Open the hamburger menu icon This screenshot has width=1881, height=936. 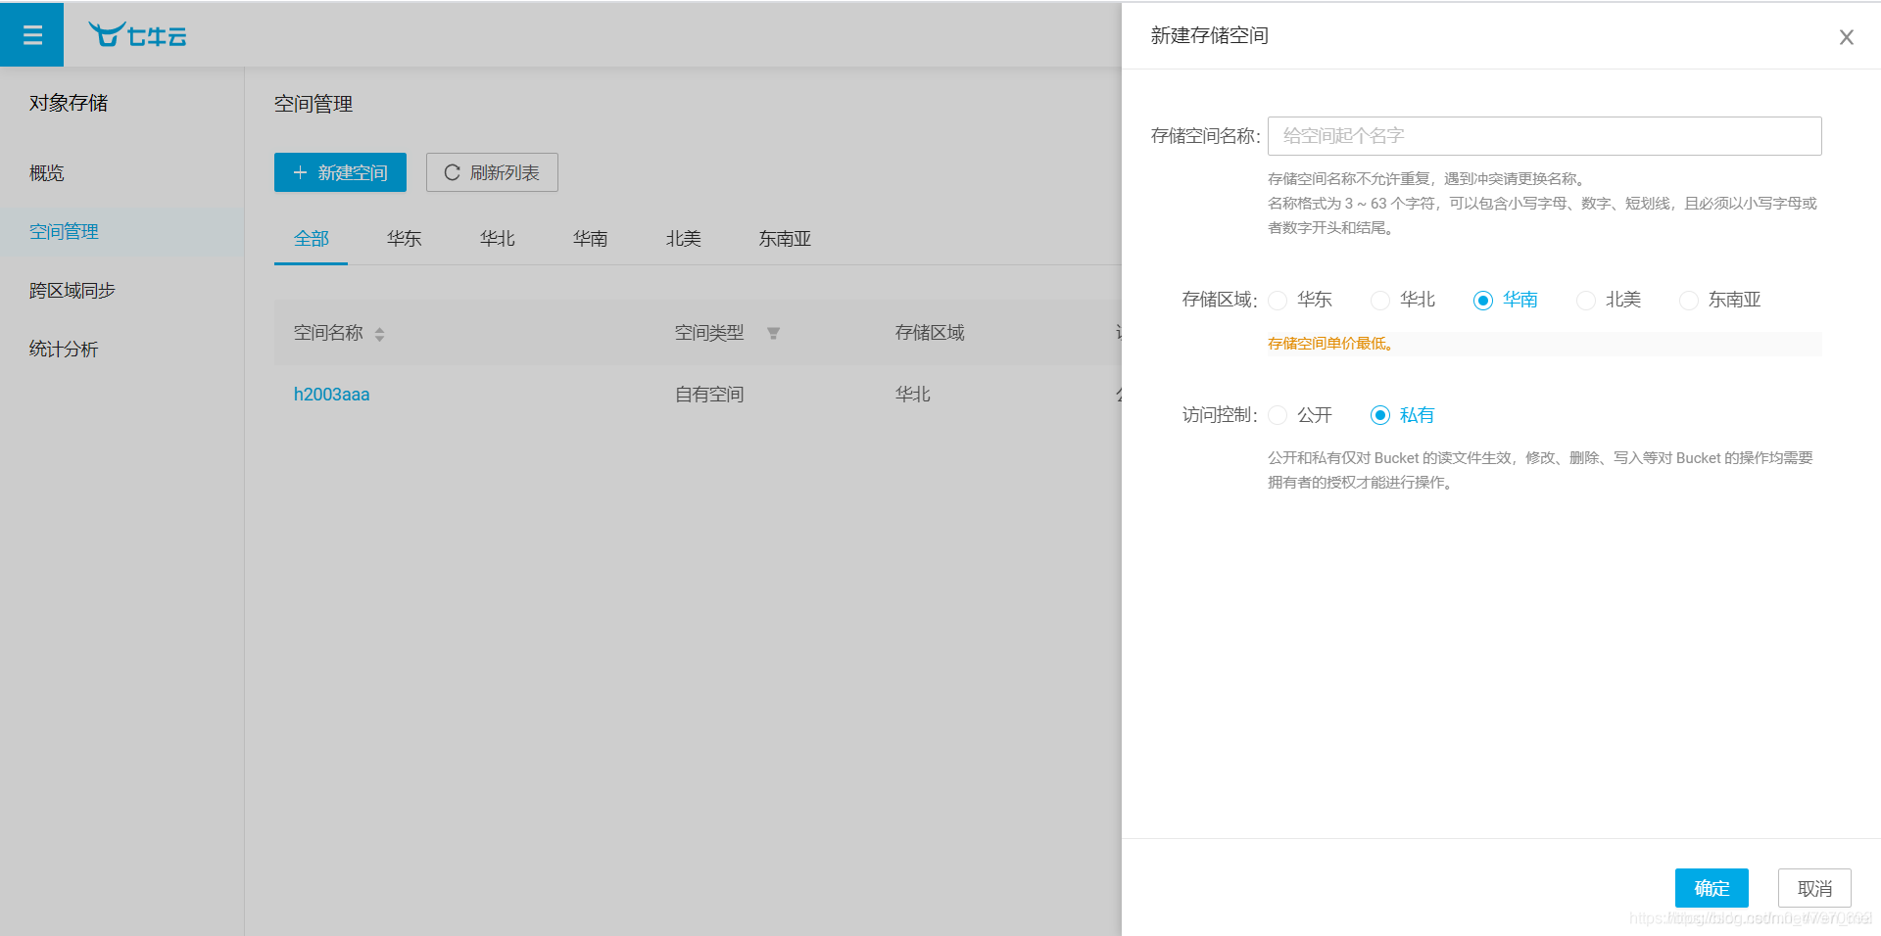point(32,35)
